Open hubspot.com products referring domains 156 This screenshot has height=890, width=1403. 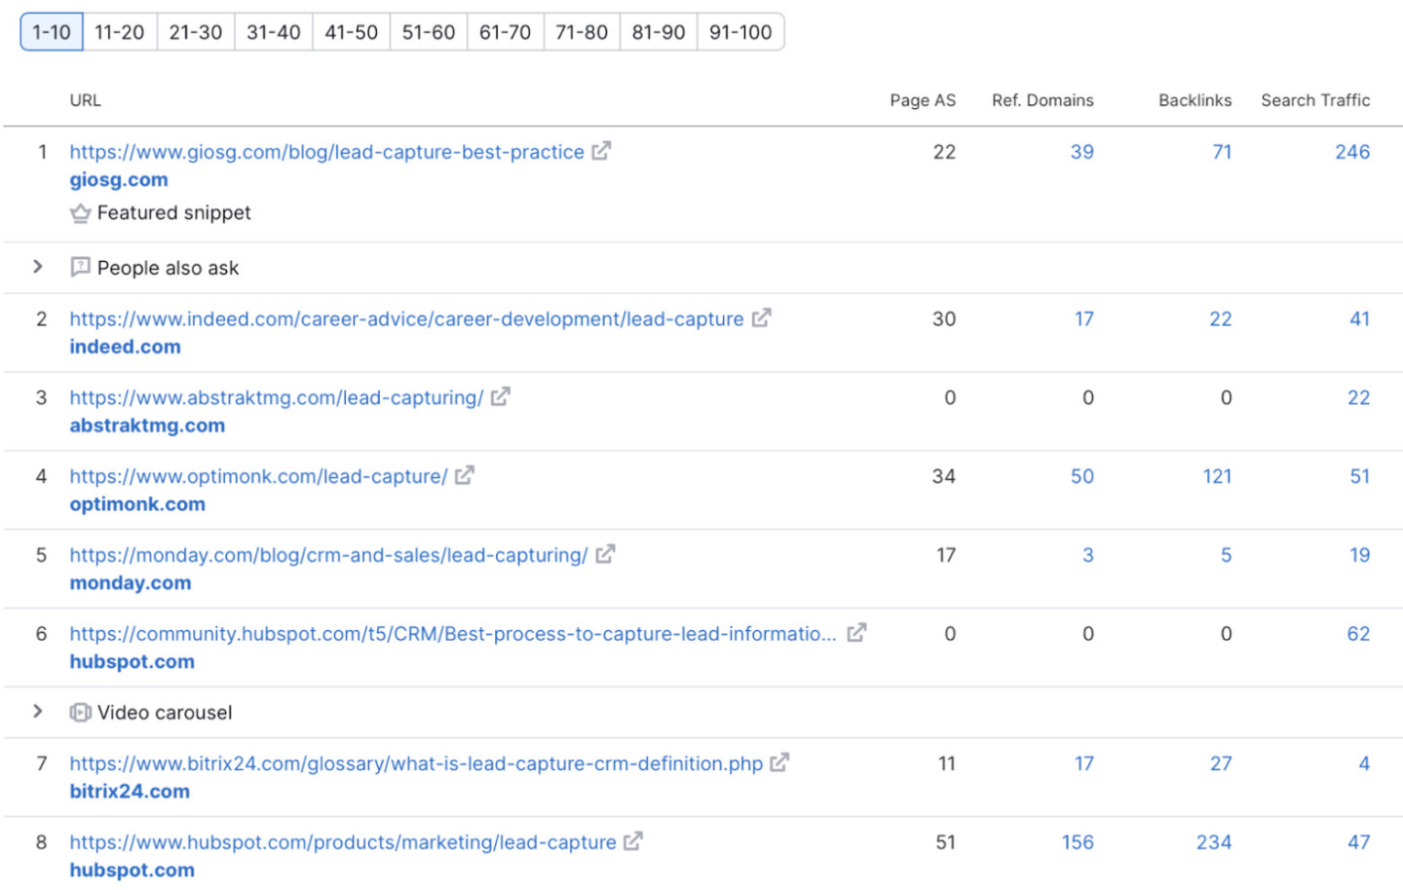point(1078,842)
